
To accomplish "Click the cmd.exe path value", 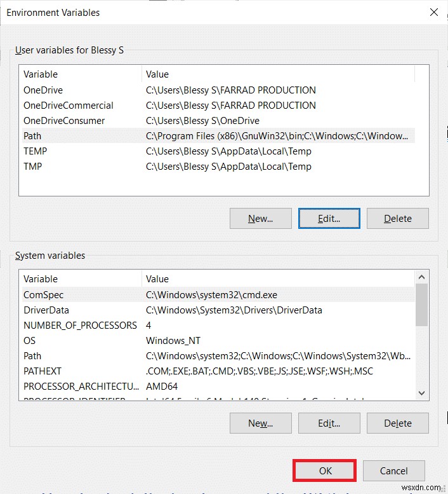I will [x=211, y=295].
